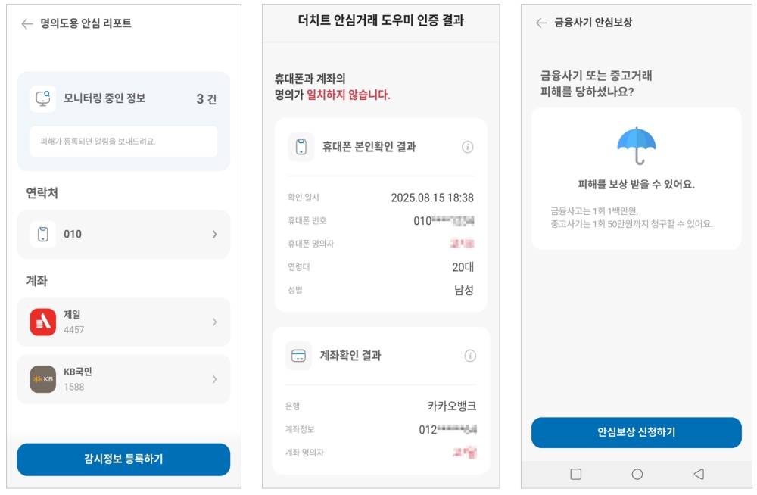Tap the phone icon beside 010 contact
757x495 pixels.
point(43,234)
